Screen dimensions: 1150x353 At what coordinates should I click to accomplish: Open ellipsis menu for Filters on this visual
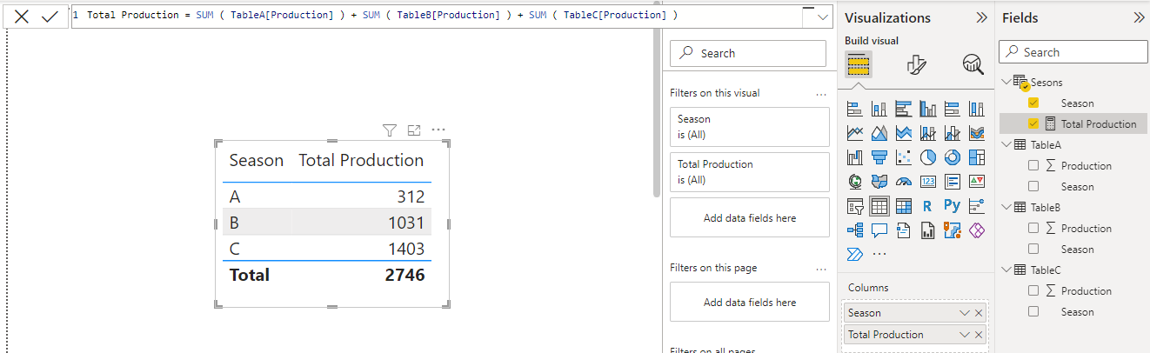point(820,93)
